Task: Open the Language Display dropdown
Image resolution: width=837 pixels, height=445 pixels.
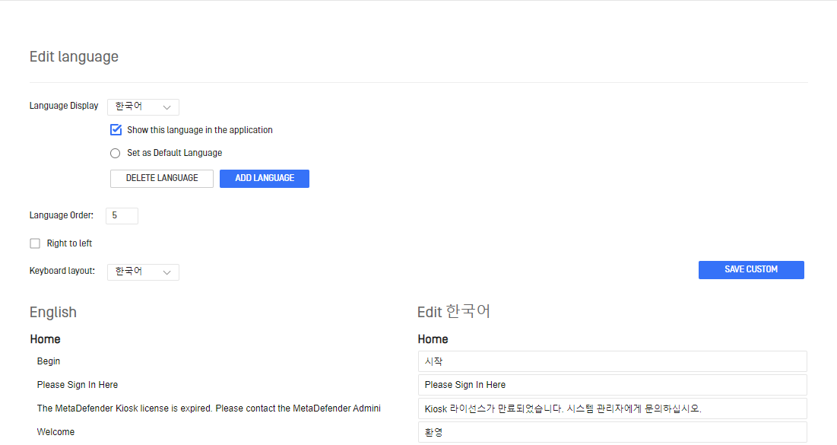Action: pyautogui.click(x=143, y=106)
